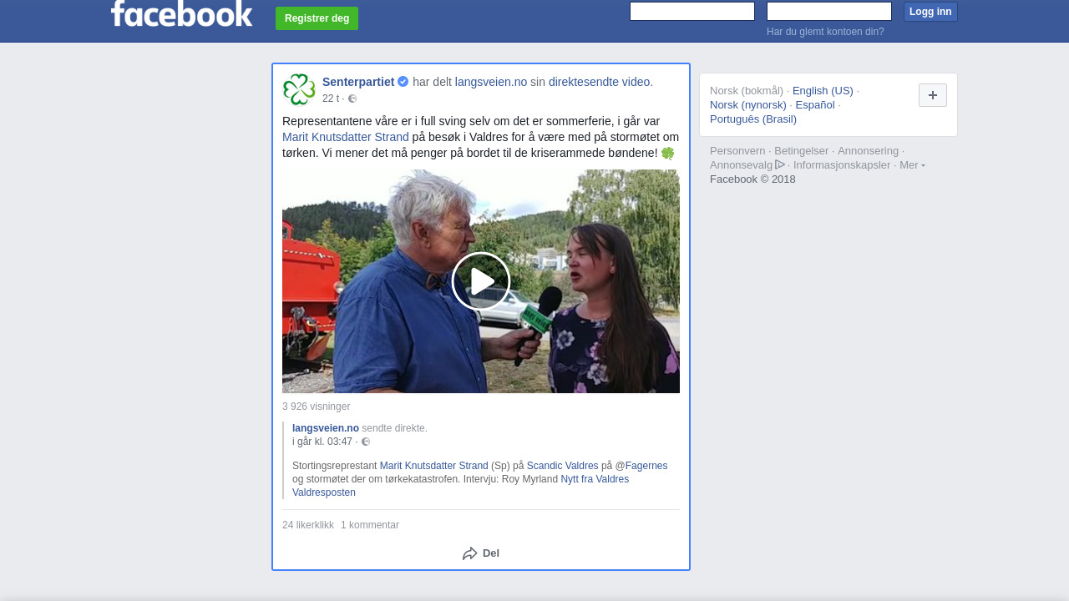Viewport: 1069px width, 601px height.
Task: Open Fagernes link
Action: pos(646,466)
